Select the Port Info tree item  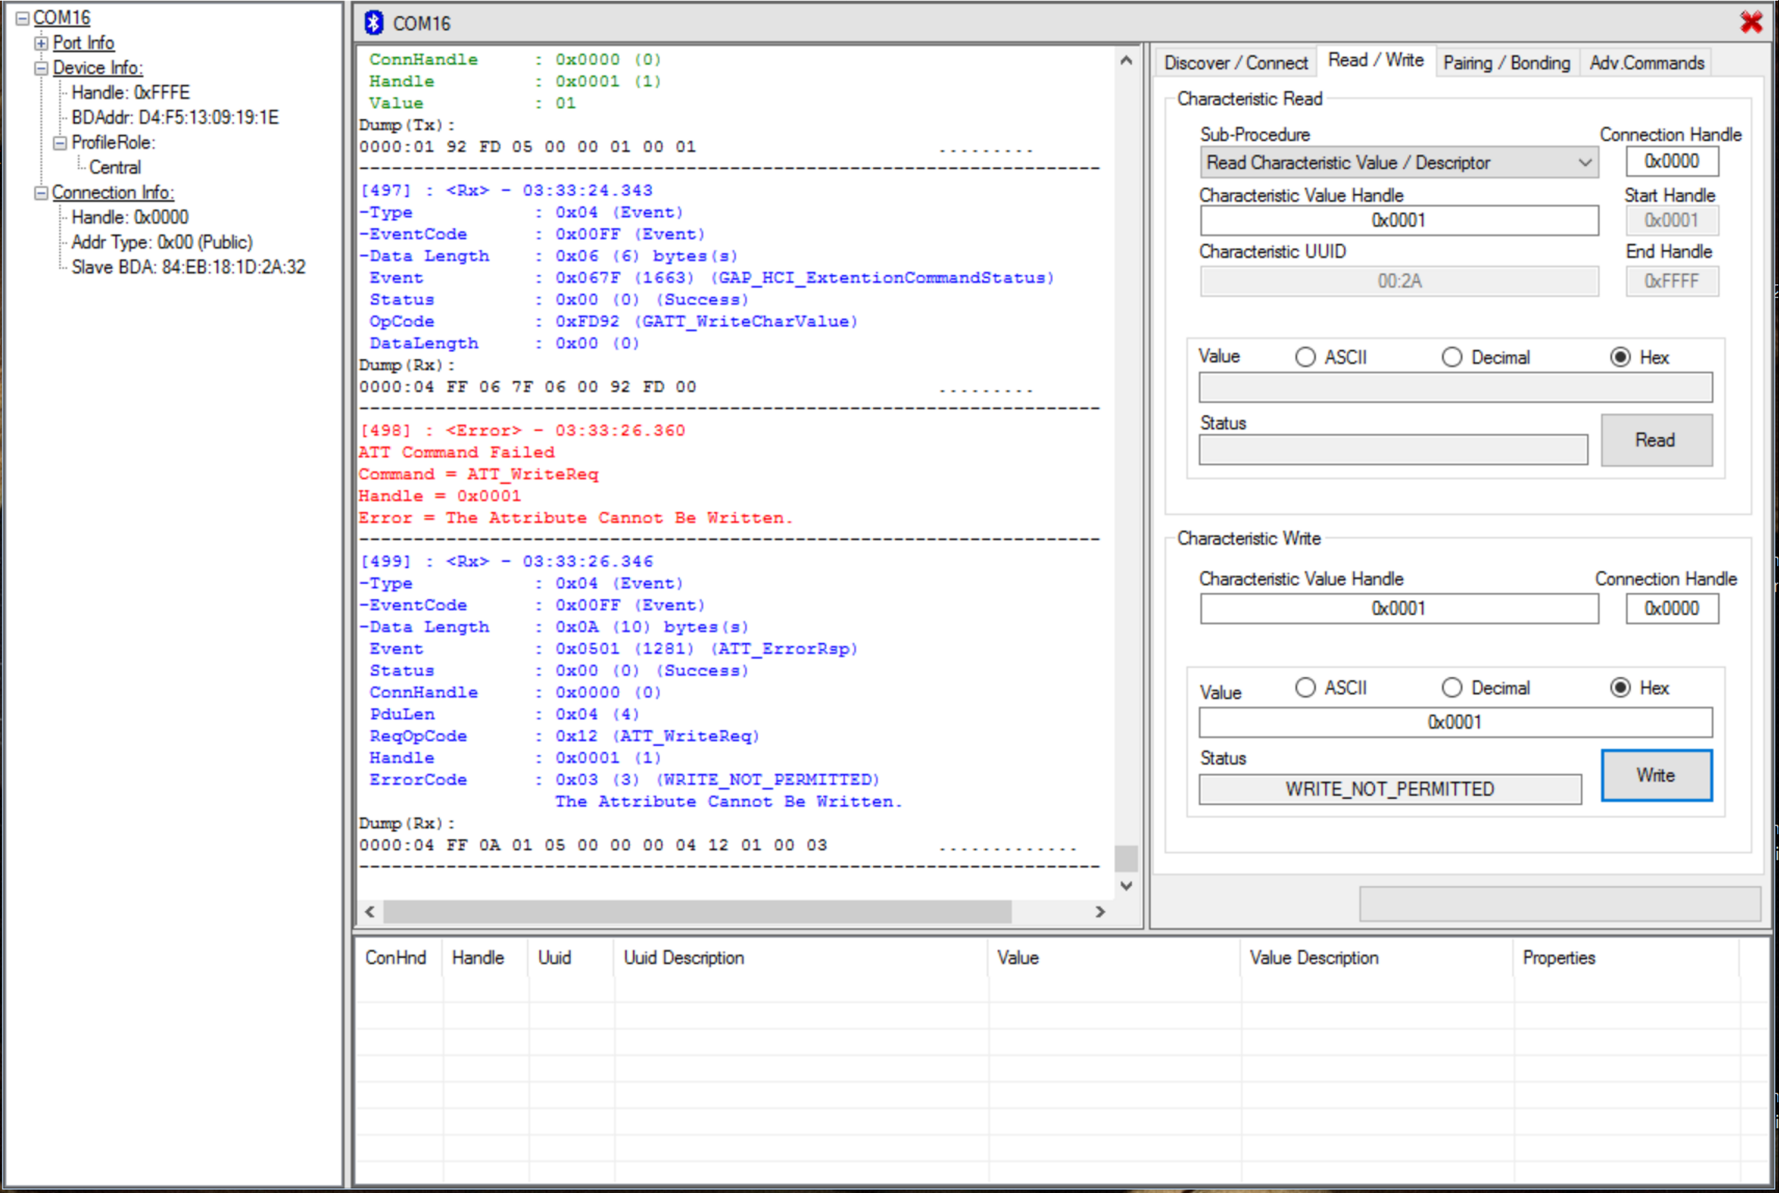coord(84,44)
